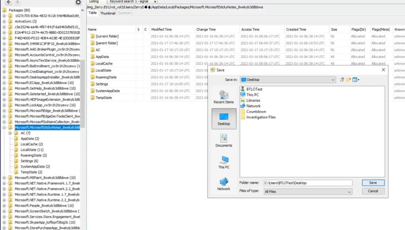Viewport: 405px width, 230px height.
Task: Select Recent Items in Save dialog sidebar
Action: [x=224, y=97]
